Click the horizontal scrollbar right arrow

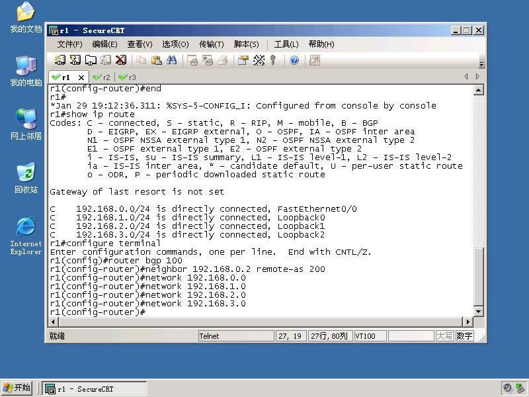pos(468,322)
